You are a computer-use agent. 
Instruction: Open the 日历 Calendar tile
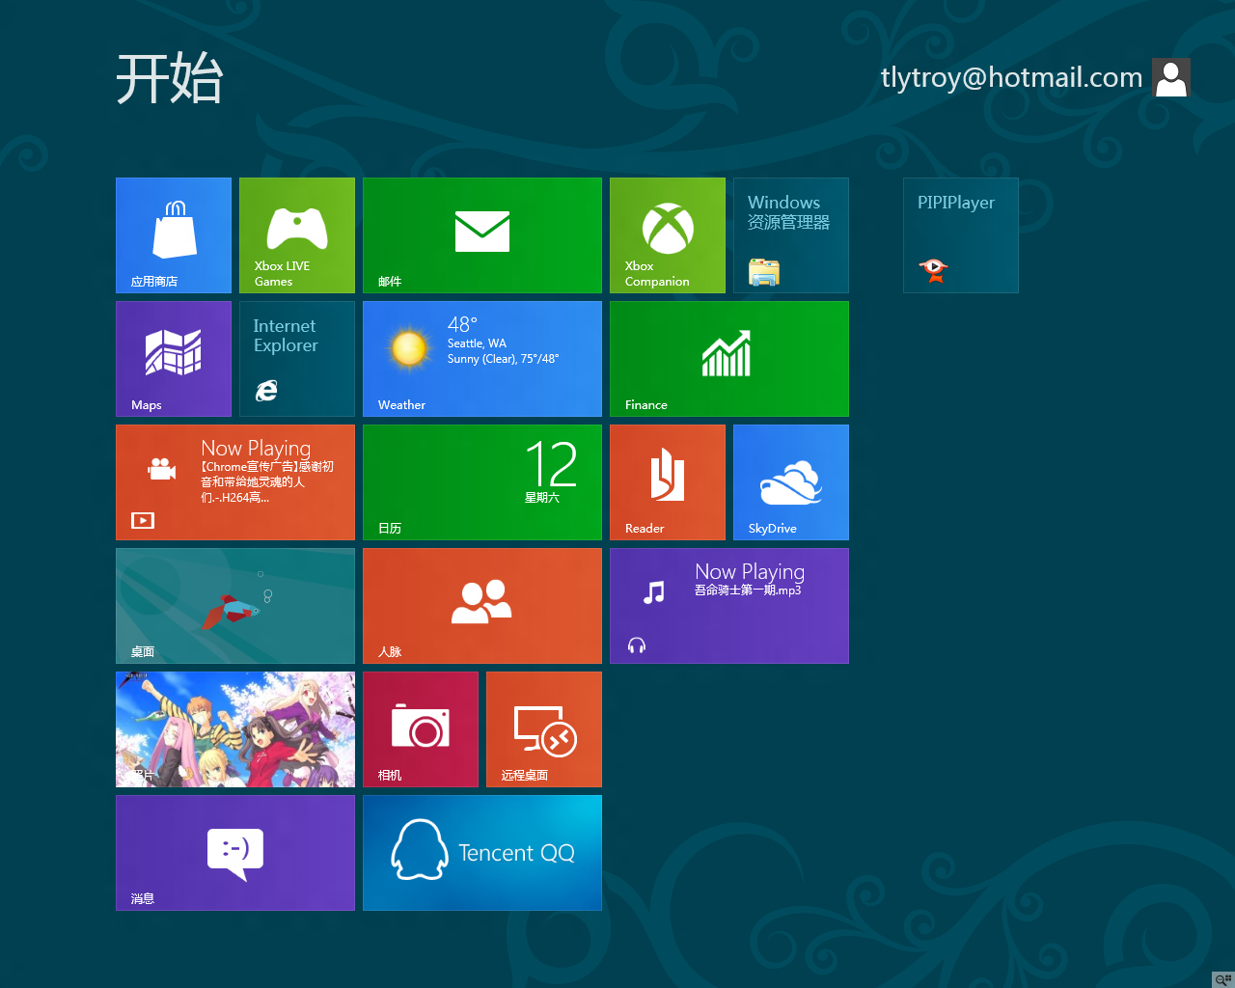point(482,482)
